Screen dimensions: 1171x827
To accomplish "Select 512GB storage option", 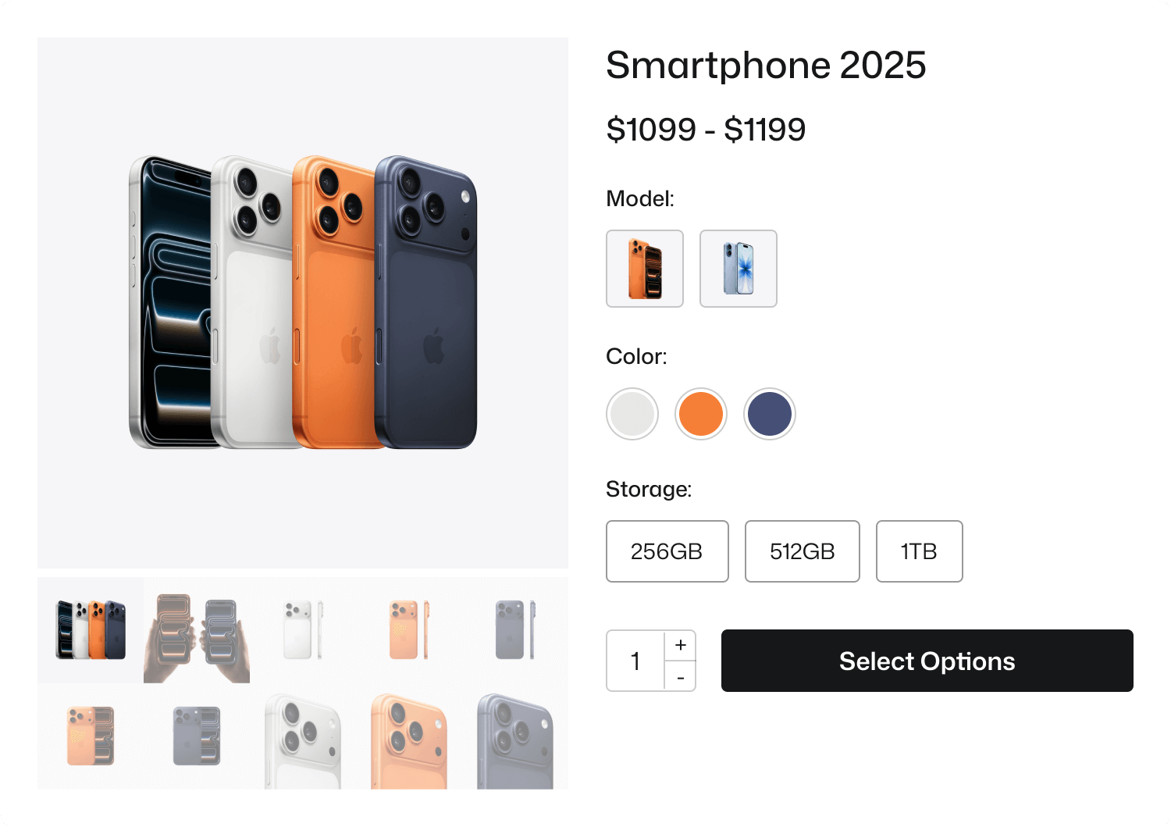I will [802, 551].
